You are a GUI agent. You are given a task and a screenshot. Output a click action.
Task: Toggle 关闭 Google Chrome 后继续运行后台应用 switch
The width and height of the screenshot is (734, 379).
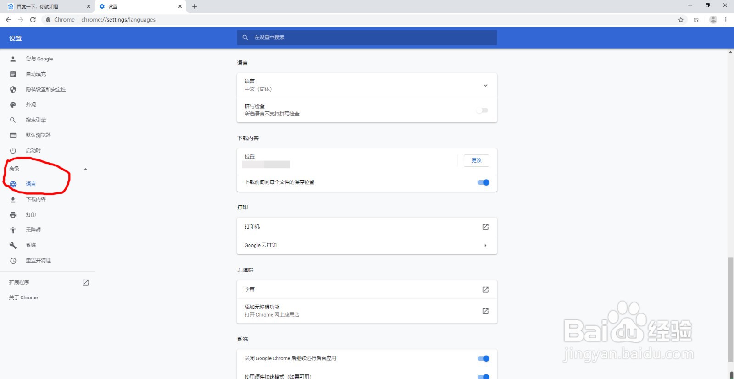(x=484, y=358)
